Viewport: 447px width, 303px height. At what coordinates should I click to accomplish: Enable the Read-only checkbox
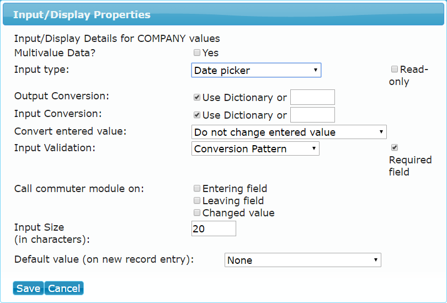(x=394, y=69)
